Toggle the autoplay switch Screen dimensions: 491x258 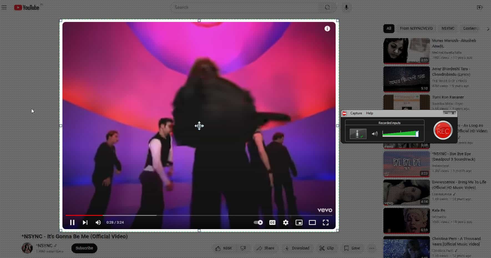tap(258, 222)
